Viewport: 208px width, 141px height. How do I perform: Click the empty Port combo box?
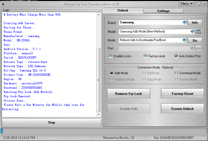(x=156, y=48)
